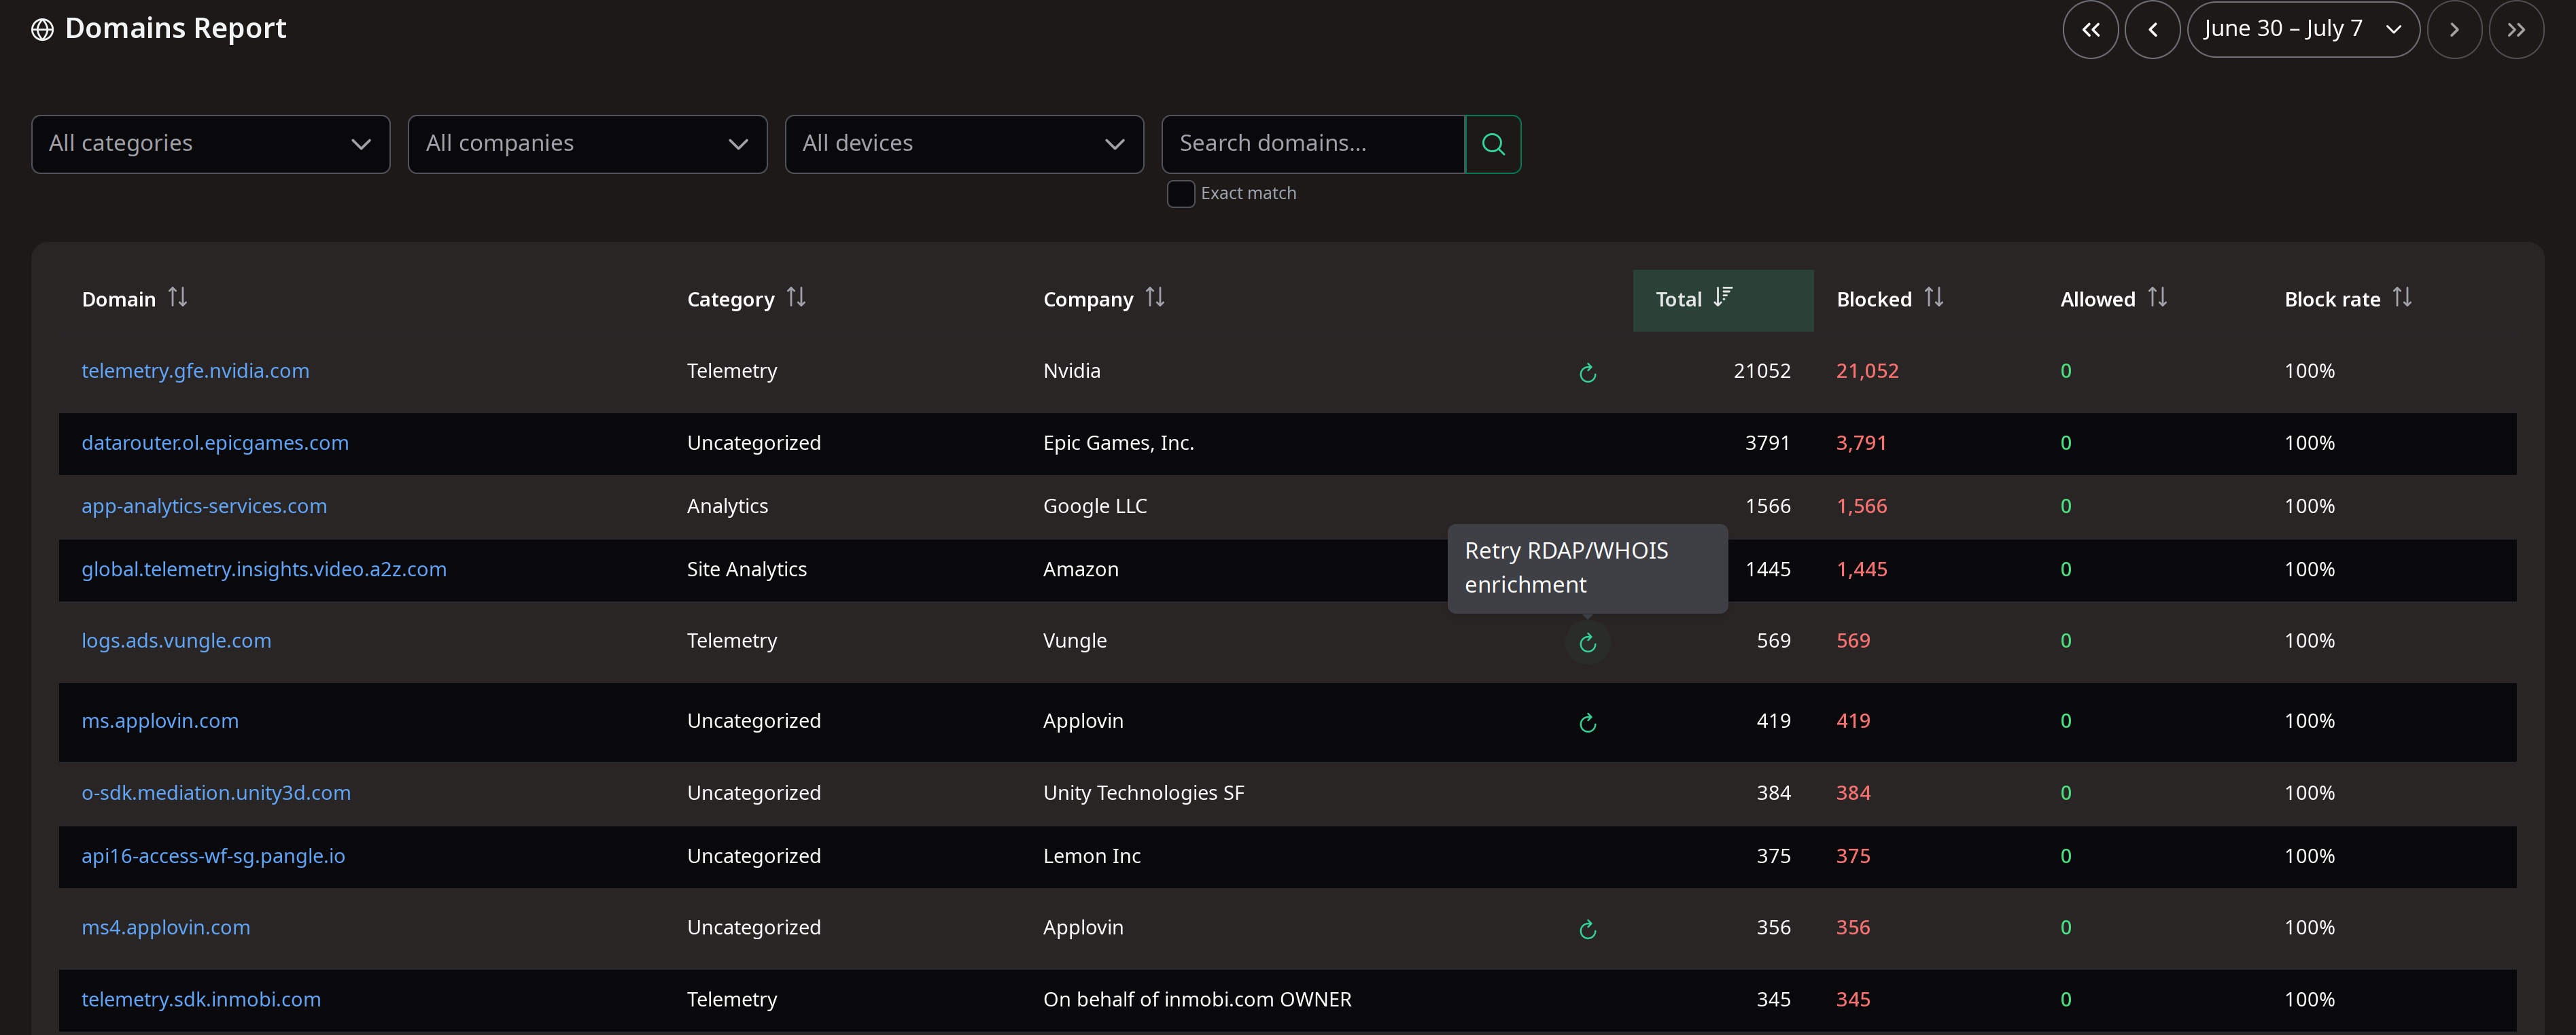Open app-analytics-services.com domain link
This screenshot has width=2576, height=1035.
[x=204, y=506]
